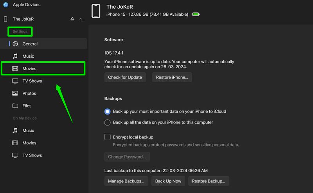Open Movies film icon under Settings
313x193 pixels.
pos(15,69)
